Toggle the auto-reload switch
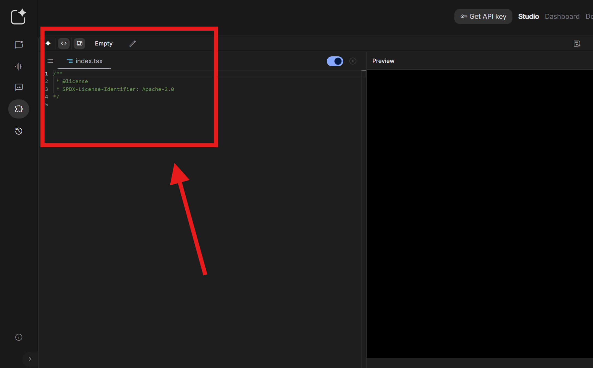Viewport: 593px width, 368px height. pos(335,61)
